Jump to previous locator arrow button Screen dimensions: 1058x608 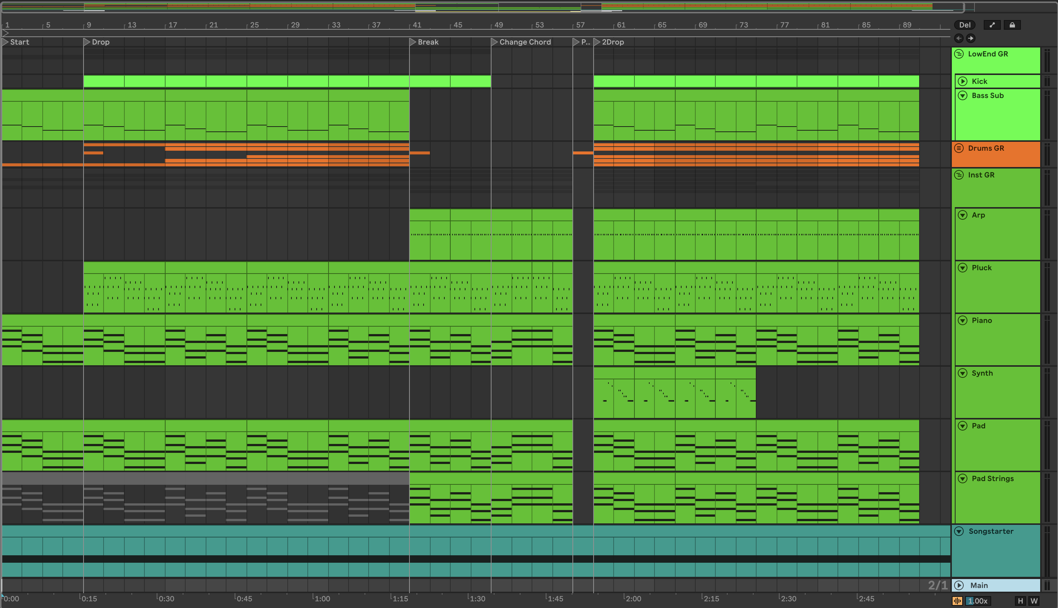pos(959,39)
